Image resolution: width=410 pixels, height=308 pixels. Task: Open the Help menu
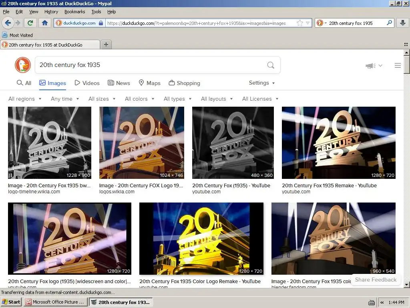111,12
